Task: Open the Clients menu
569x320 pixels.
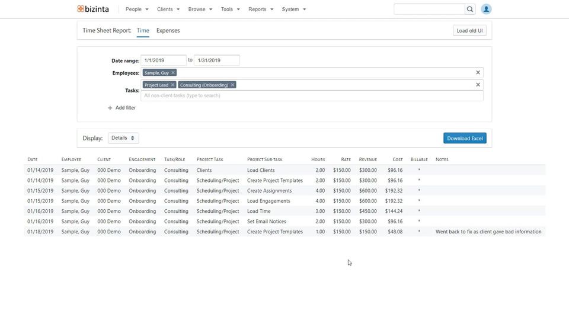Action: click(168, 9)
